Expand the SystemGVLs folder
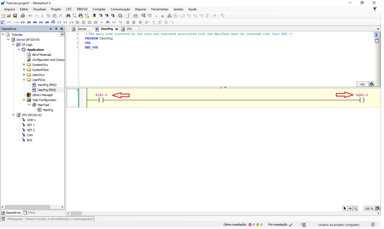384x229 pixels. [x=24, y=65]
